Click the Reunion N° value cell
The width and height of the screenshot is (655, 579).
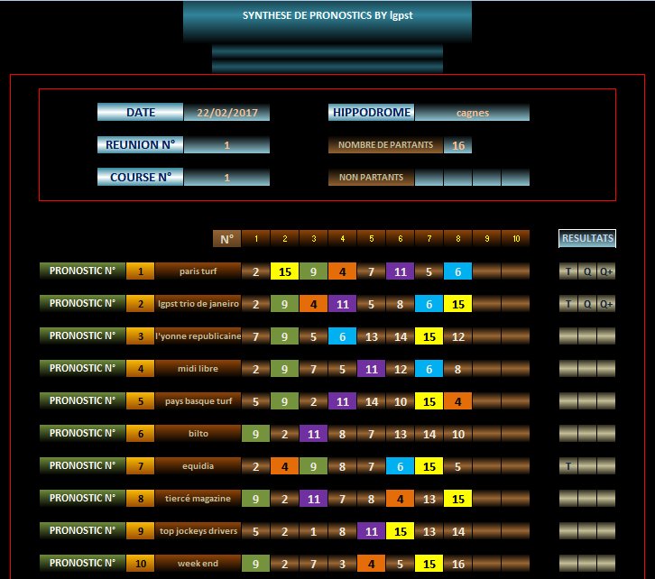coord(226,145)
